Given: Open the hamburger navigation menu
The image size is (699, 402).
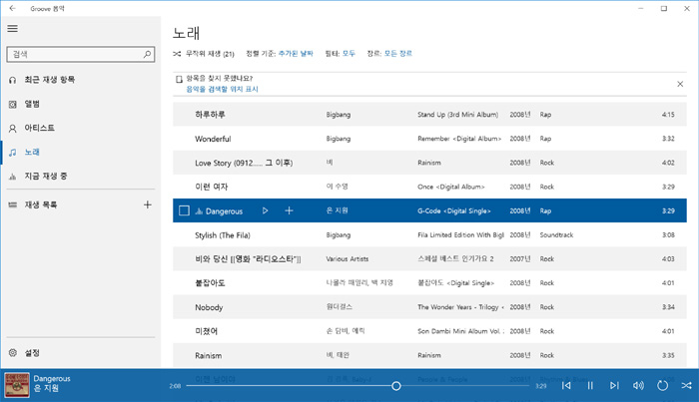Looking at the screenshot, I should 12,29.
